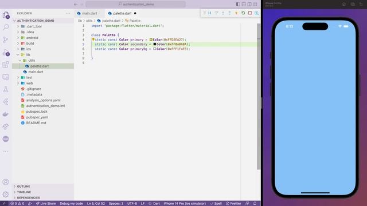Open the Extensions view
This screenshot has width=367, height=206.
pyautogui.click(x=6, y=65)
